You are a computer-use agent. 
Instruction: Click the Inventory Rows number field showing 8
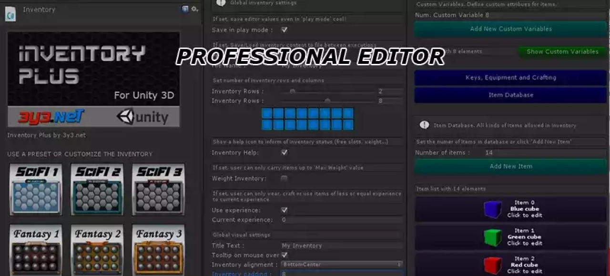tap(390, 101)
